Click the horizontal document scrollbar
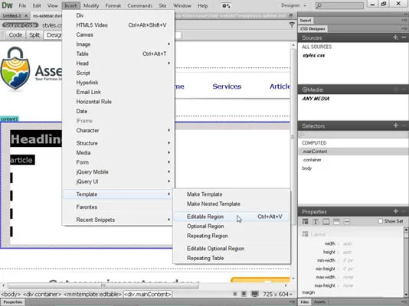This screenshot has height=306, width=409. click(103, 285)
